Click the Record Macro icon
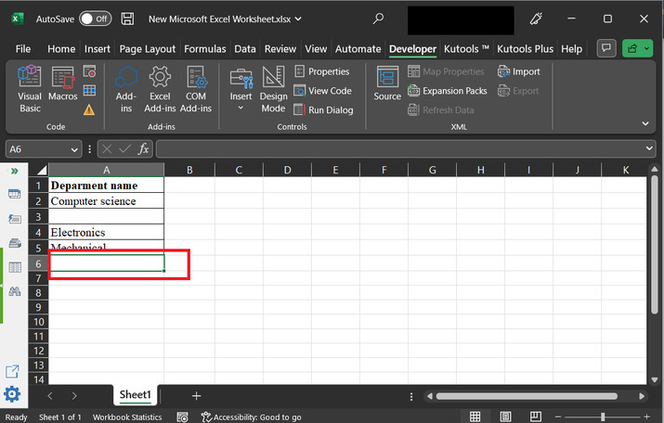Image resolution: width=664 pixels, height=423 pixels. (x=89, y=71)
